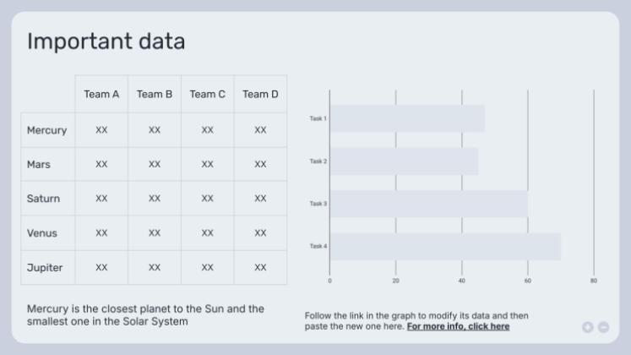
Task: Click the Task 2 bar in chart
Action: pyautogui.click(x=404, y=161)
